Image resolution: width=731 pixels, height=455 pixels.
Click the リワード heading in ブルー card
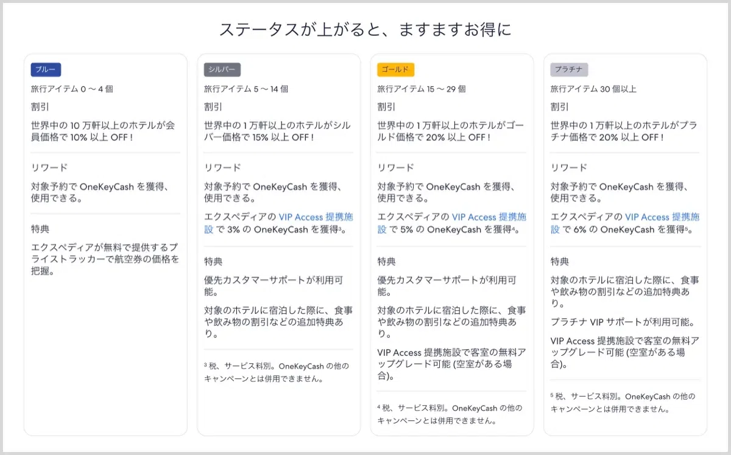click(49, 168)
